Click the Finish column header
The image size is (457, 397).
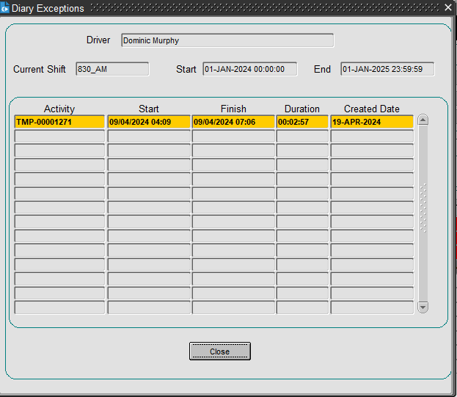pyautogui.click(x=233, y=109)
